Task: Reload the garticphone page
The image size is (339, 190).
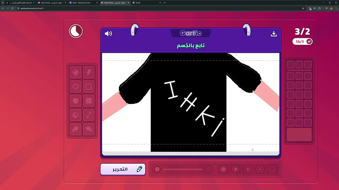Action: [x=12, y=8]
